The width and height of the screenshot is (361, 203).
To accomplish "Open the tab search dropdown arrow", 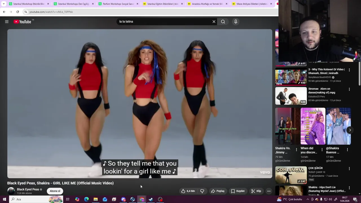I will click(4, 4).
